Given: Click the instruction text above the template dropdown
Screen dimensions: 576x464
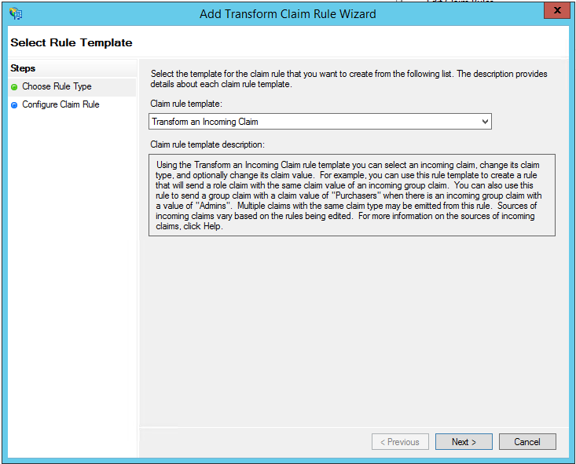Looking at the screenshot, I should pyautogui.click(x=349, y=79).
